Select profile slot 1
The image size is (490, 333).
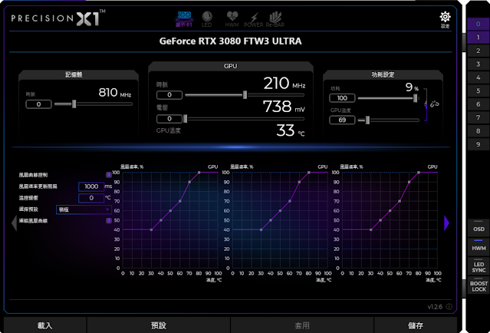pyautogui.click(x=478, y=38)
